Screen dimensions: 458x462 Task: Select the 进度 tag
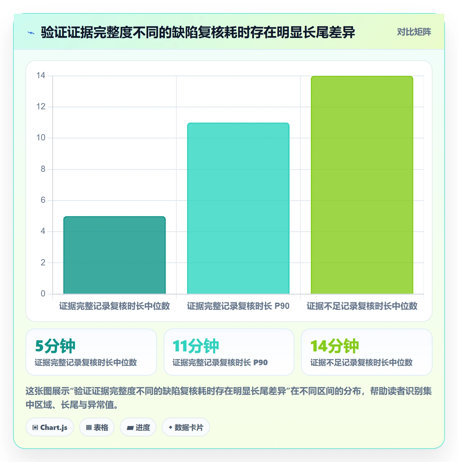click(138, 427)
